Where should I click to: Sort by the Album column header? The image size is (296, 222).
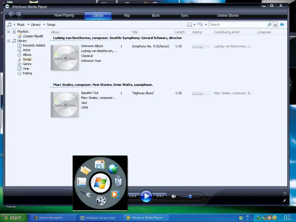[84, 32]
